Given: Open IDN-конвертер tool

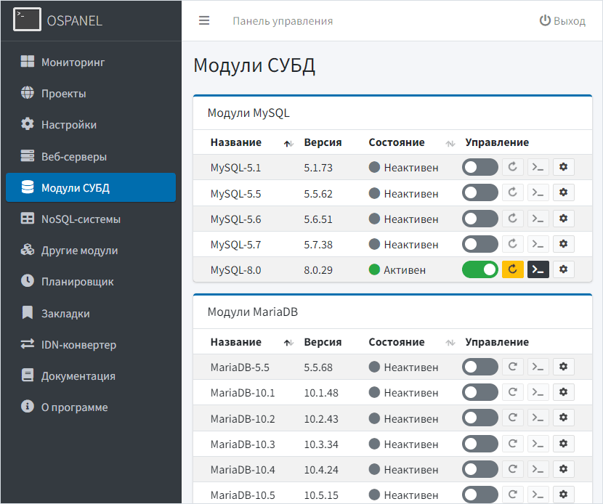Looking at the screenshot, I should click(x=91, y=344).
